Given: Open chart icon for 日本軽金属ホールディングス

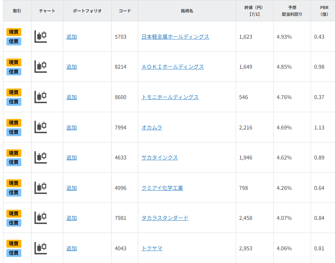Looking at the screenshot, I should (41, 36).
